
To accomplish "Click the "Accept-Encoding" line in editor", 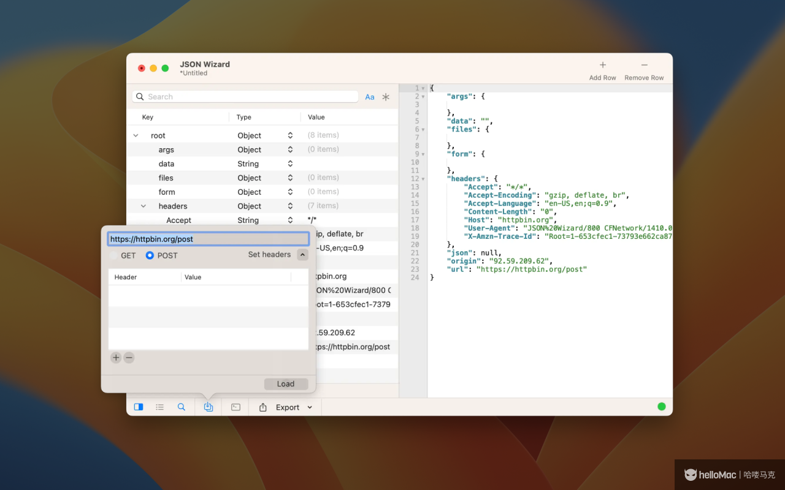I will (547, 195).
